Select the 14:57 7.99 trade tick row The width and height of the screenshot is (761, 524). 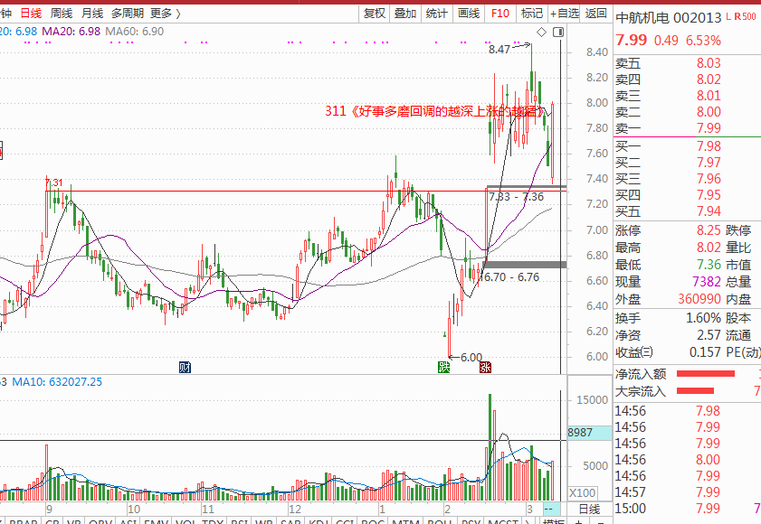point(687,492)
